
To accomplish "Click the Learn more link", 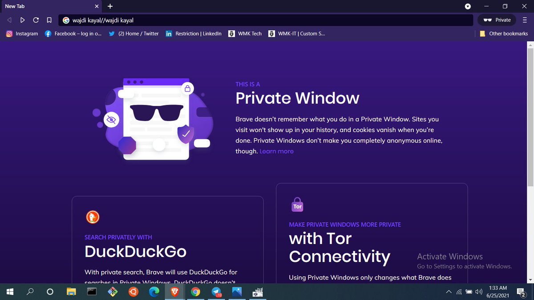I will coord(276,151).
